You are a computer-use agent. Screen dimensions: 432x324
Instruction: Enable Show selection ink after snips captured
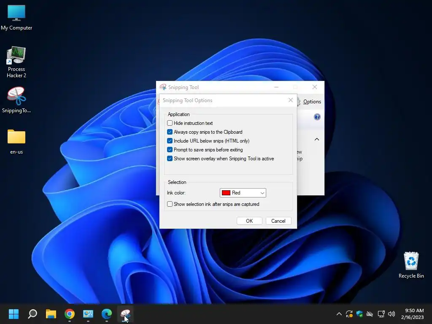170,204
